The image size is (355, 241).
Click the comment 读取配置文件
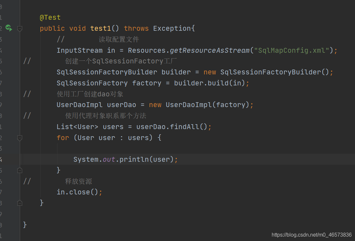(119, 39)
